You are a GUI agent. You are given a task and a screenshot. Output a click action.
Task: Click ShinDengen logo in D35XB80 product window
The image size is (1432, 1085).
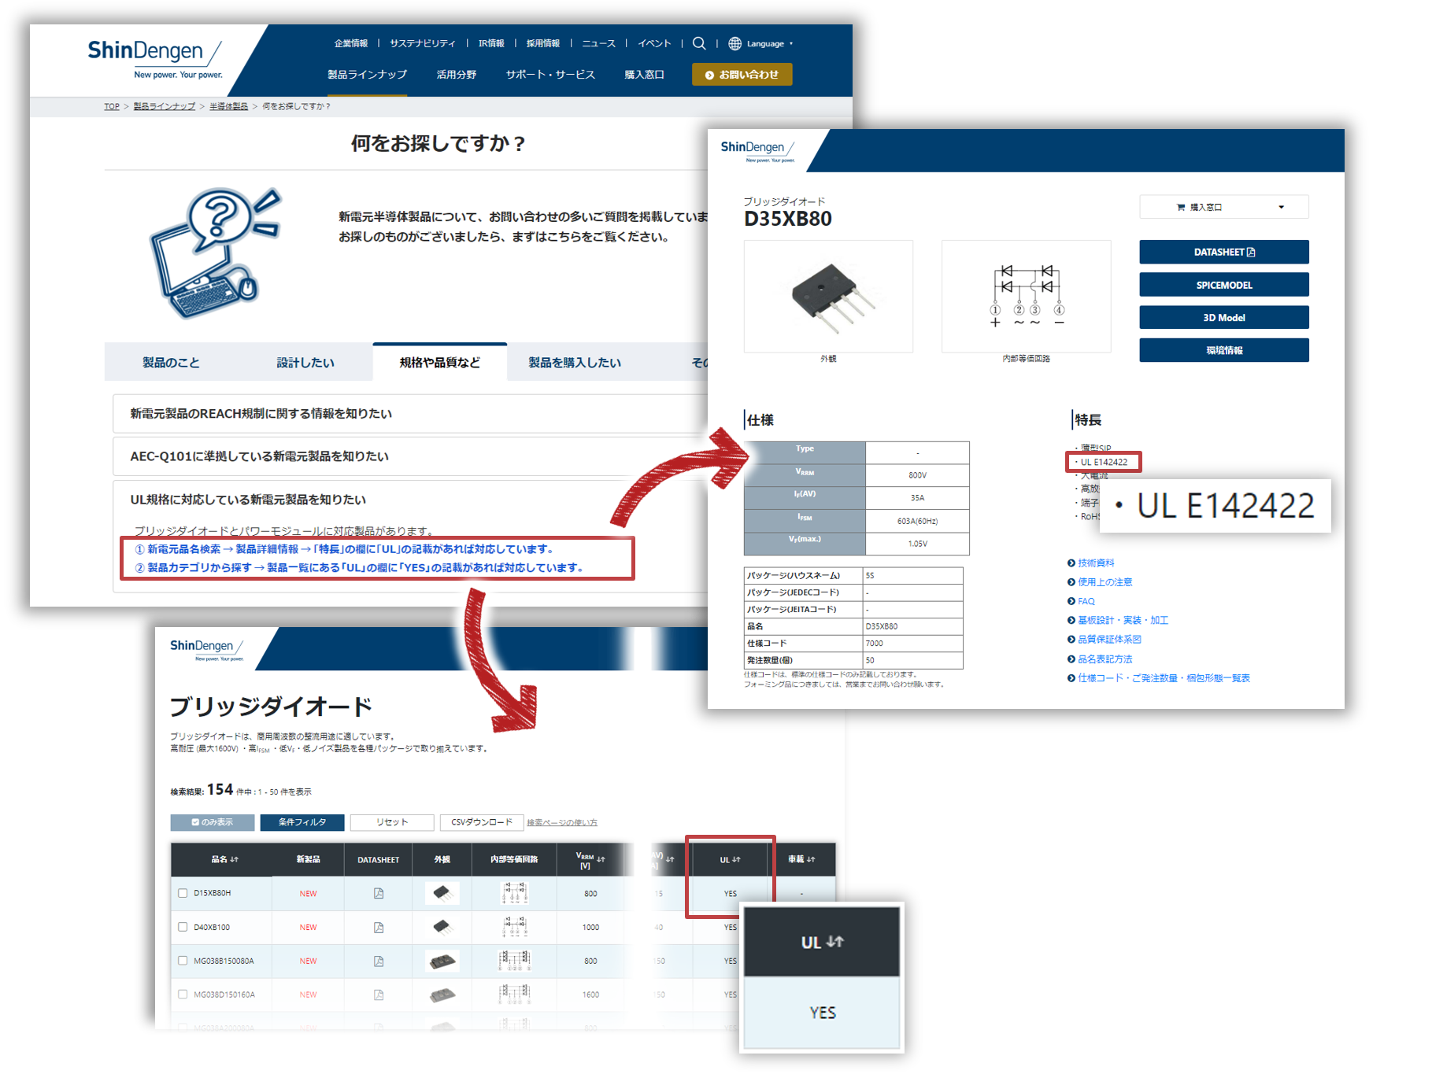pyautogui.click(x=757, y=150)
